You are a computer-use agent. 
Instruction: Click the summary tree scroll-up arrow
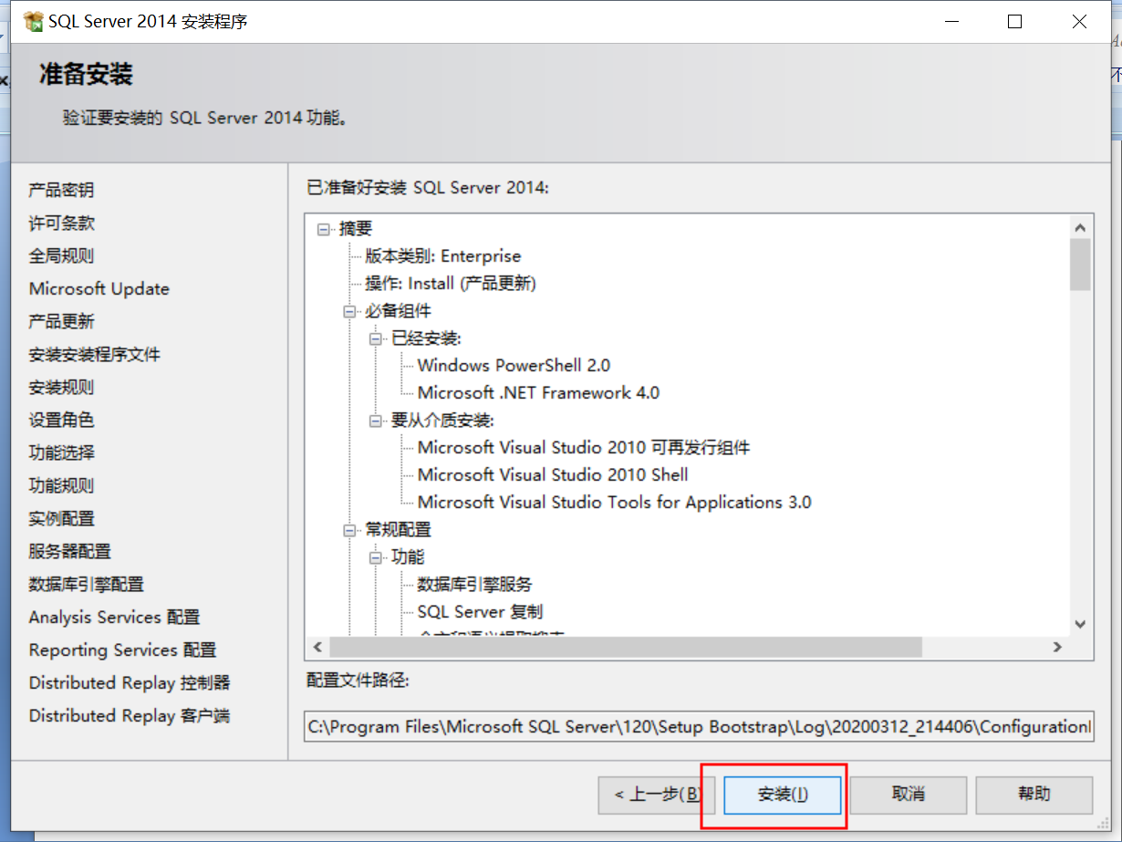(1080, 227)
